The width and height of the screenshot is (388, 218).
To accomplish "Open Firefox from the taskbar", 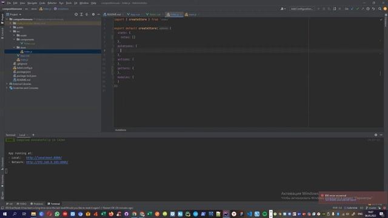I will 111,214.
